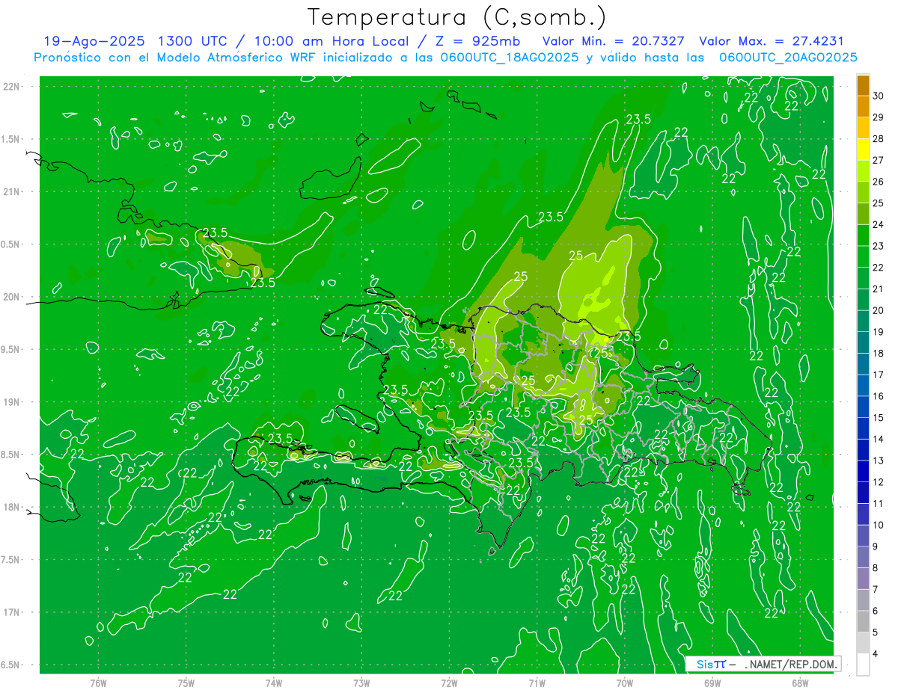Click the pressure level 'Z = 925mb'
Screen dimensions: 898x693
click(x=477, y=41)
